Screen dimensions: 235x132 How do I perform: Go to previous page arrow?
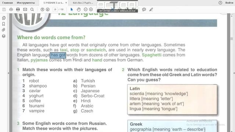(43, 10)
